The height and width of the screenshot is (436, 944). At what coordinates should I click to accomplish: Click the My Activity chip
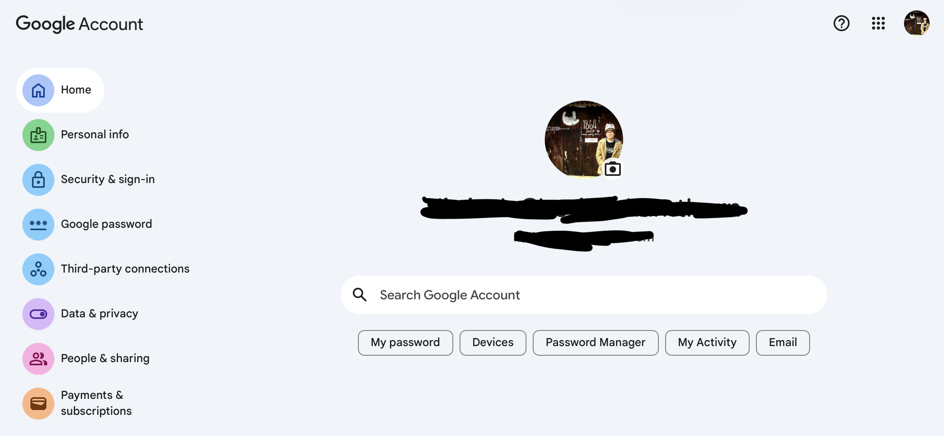coord(707,342)
